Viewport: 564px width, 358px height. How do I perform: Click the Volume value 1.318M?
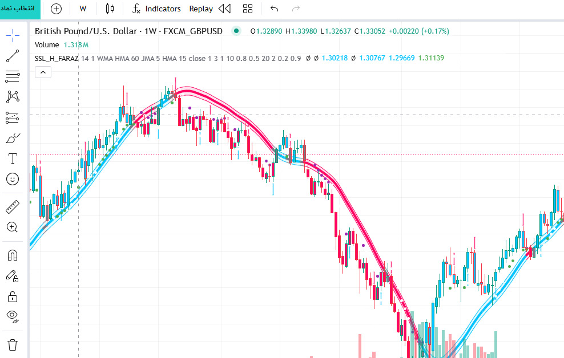tap(76, 45)
